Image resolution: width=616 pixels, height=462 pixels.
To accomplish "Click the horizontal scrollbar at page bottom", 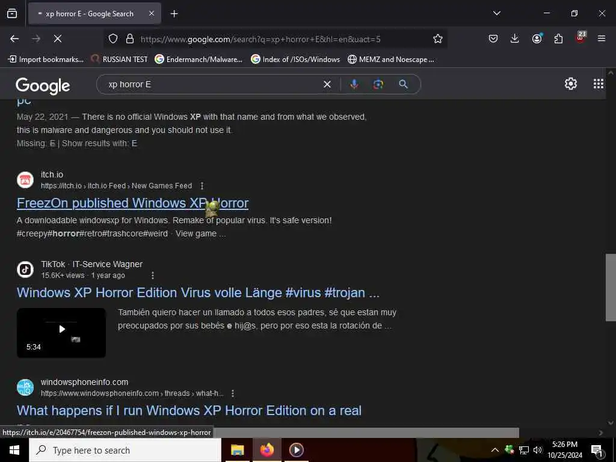I will point(366,433).
